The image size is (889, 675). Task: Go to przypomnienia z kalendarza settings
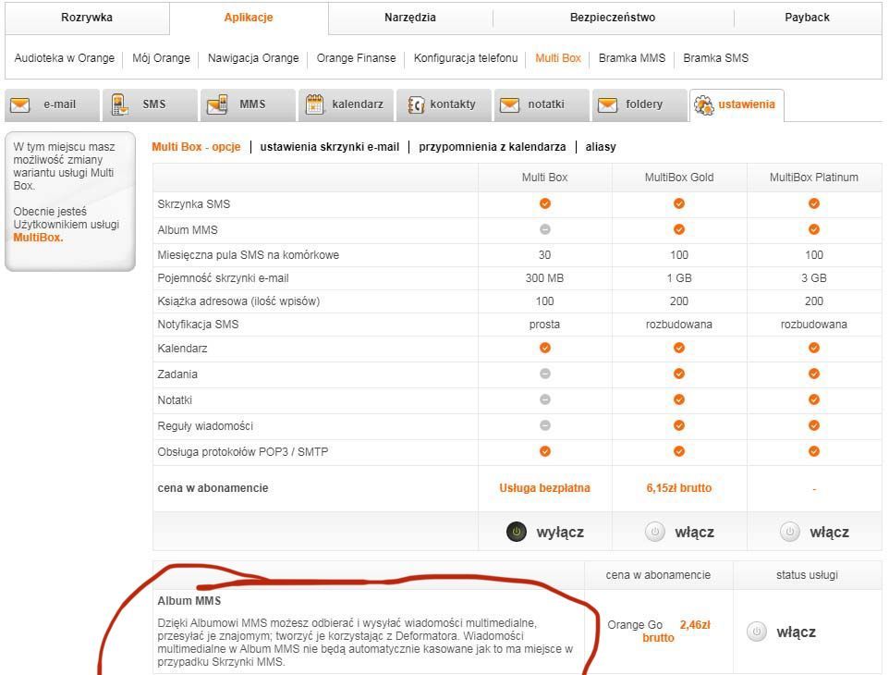tap(492, 147)
